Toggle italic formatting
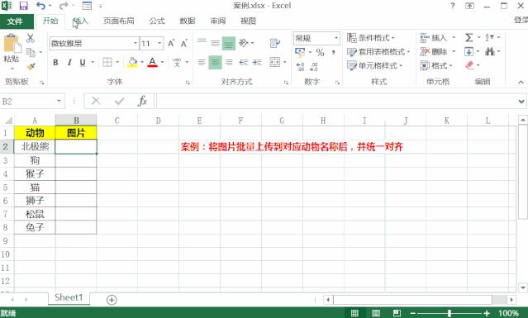 click(69, 62)
